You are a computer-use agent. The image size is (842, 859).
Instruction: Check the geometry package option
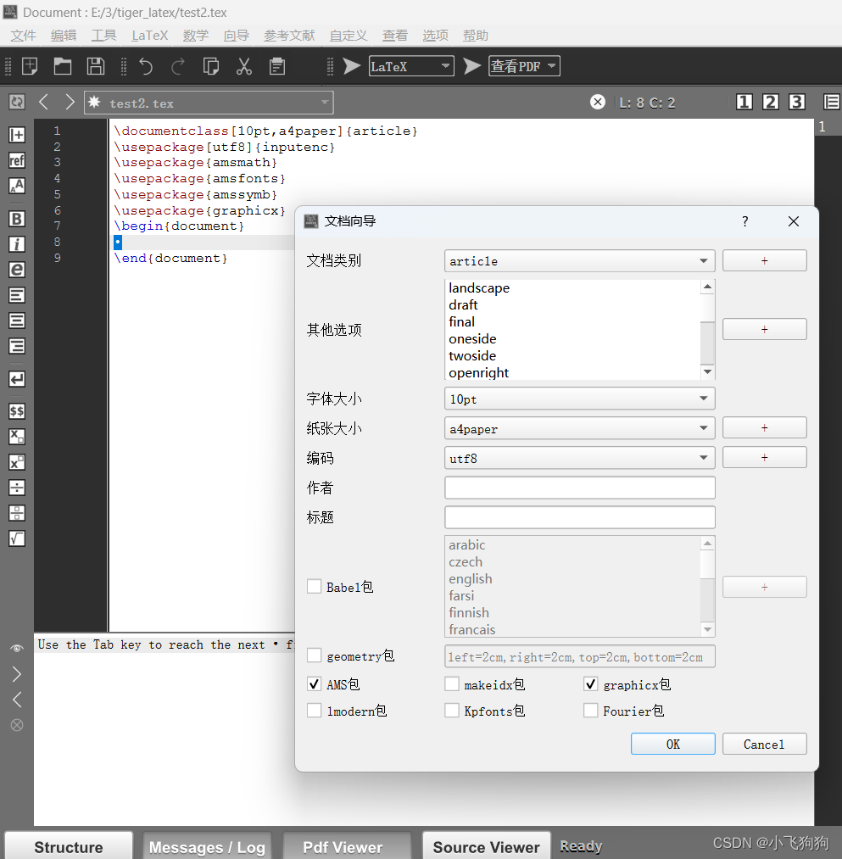tap(314, 655)
